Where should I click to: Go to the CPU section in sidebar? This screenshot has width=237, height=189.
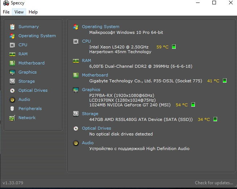point(23,45)
